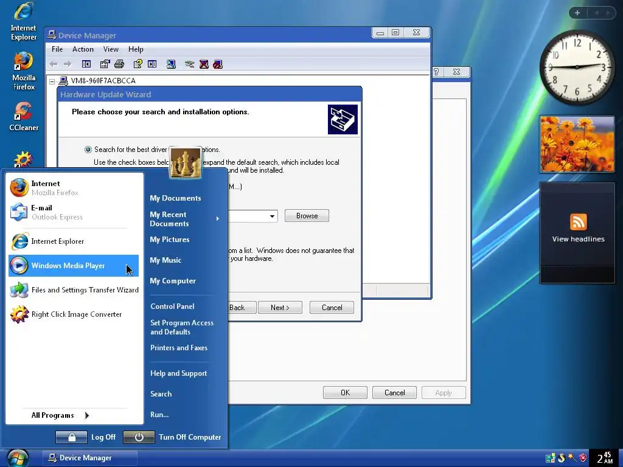Click Cancel in Hardware Update Wizard
This screenshot has width=623, height=467.
(332, 307)
